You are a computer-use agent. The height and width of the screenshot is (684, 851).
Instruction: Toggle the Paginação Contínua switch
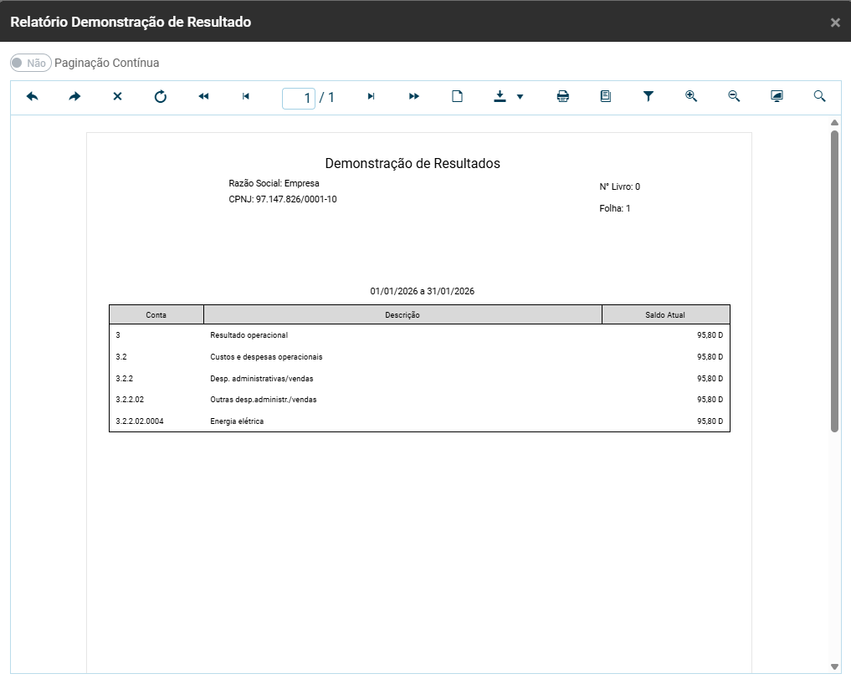(x=31, y=63)
